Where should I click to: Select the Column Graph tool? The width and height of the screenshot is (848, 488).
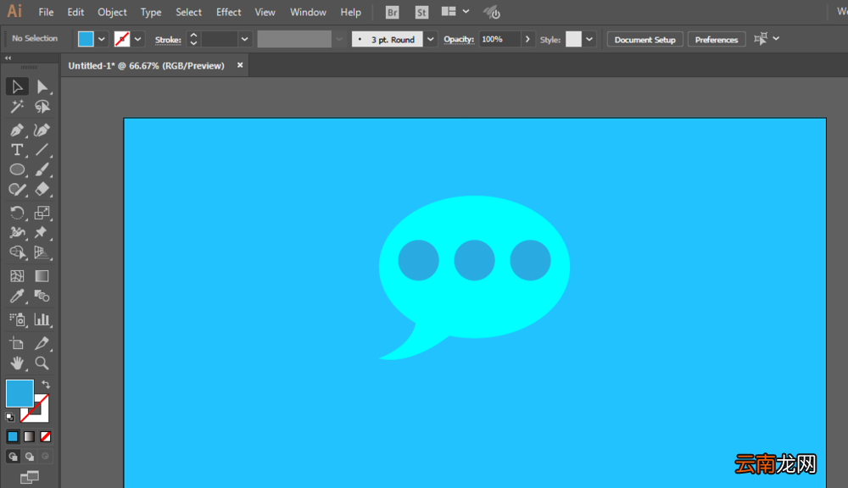click(x=42, y=319)
